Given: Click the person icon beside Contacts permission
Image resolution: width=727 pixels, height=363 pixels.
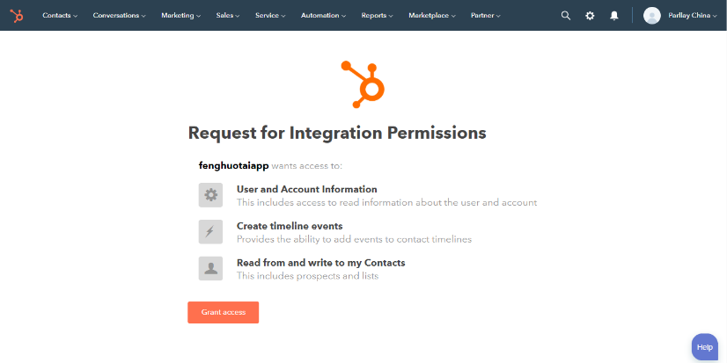Looking at the screenshot, I should [x=210, y=269].
